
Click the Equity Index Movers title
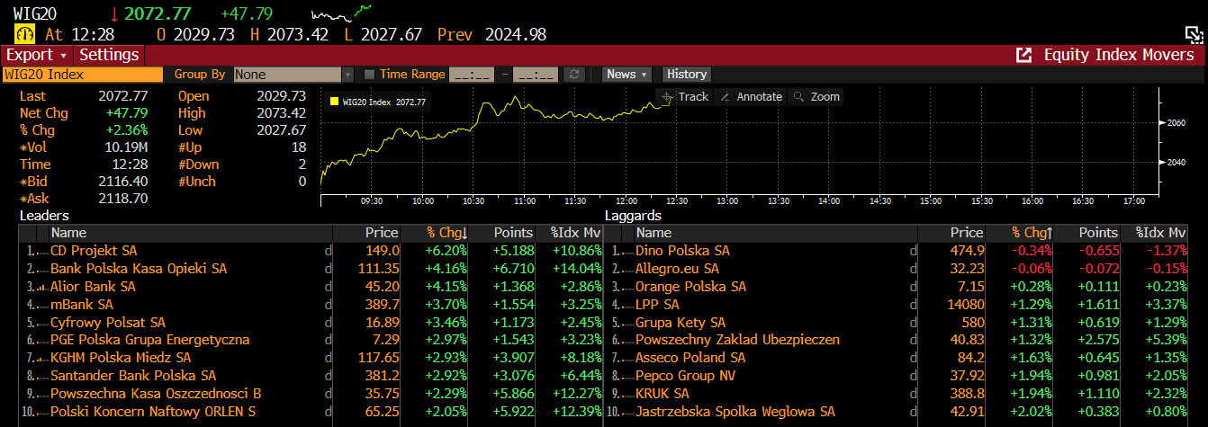1119,55
